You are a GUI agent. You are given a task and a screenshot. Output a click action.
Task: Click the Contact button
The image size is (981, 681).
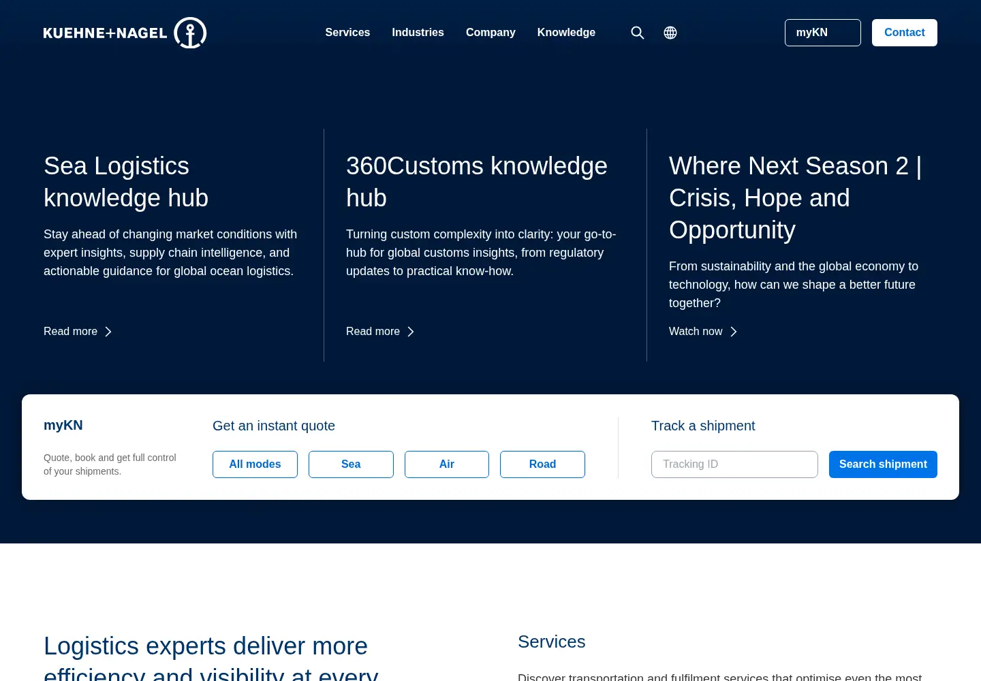tap(905, 33)
